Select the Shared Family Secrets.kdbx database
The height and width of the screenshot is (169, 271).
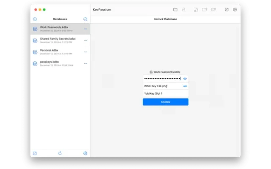coord(58,40)
